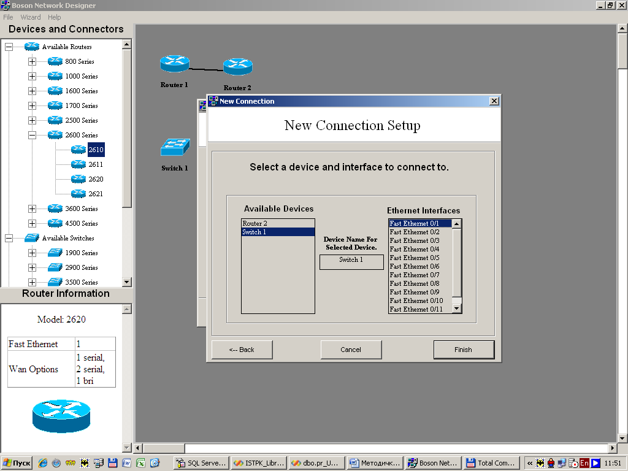Click the 3500 Series switch icon
Viewport: 628px width, 471px height.
pyautogui.click(x=55, y=282)
